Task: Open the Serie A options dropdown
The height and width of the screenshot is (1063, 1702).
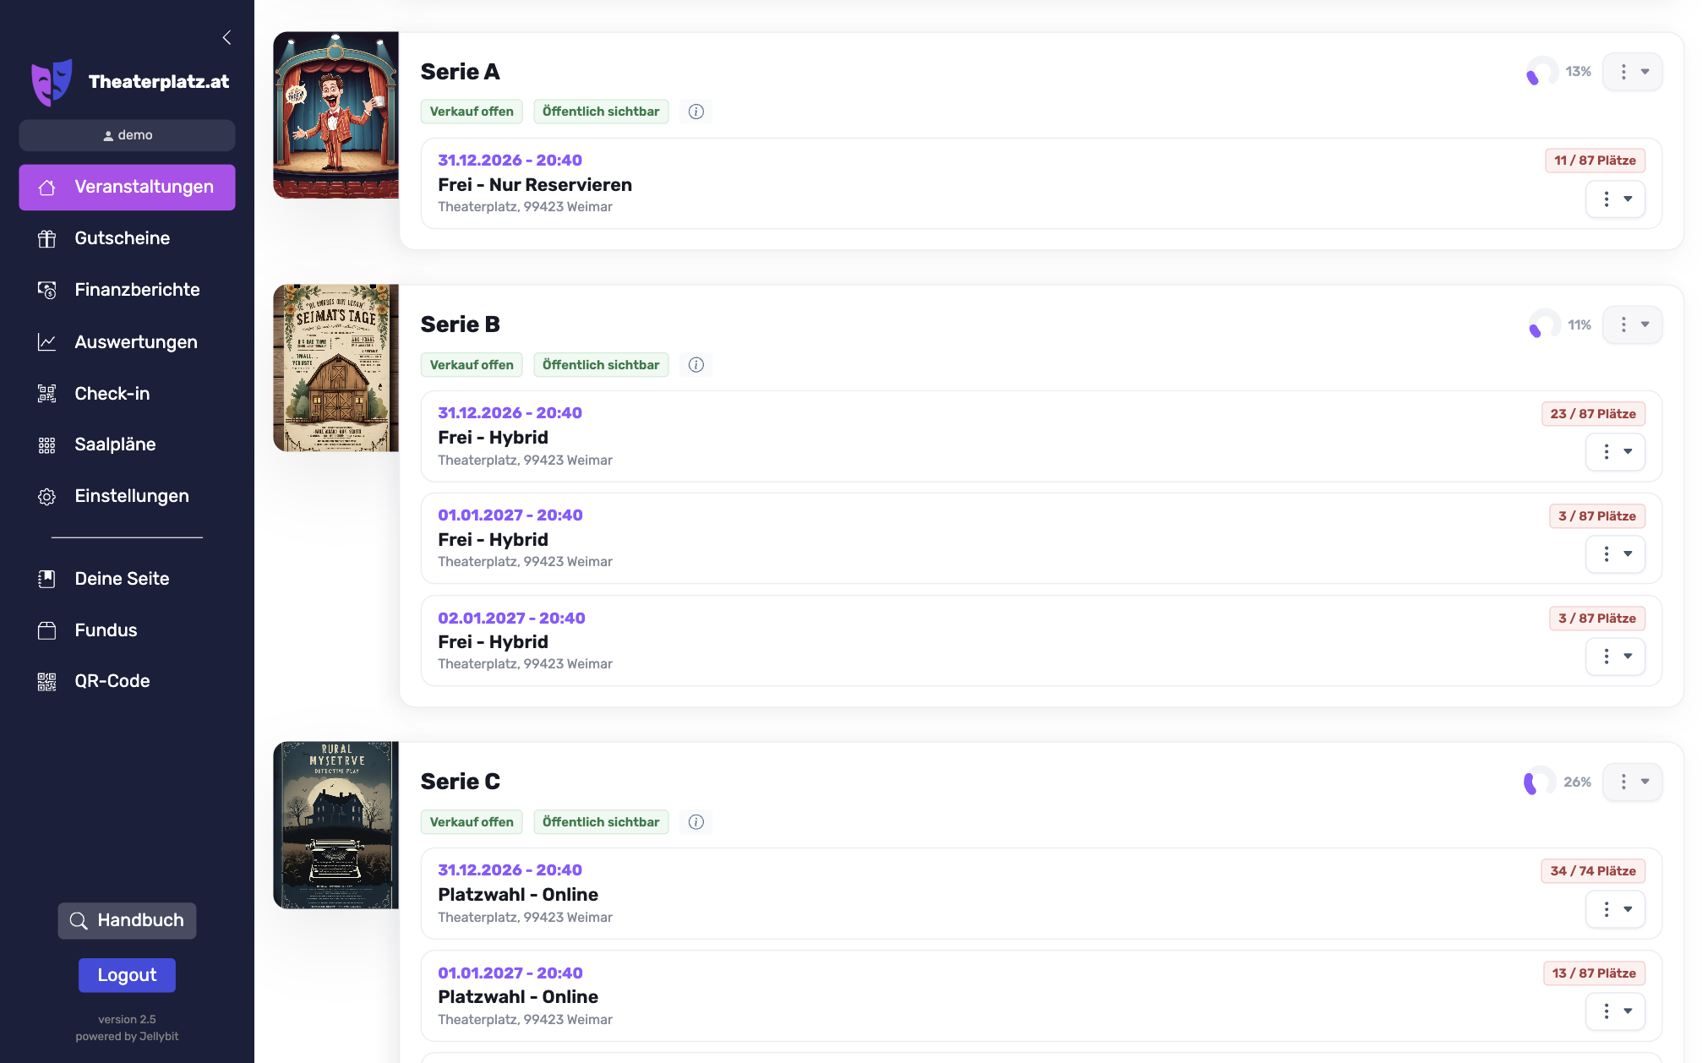Action: [x=1633, y=72]
